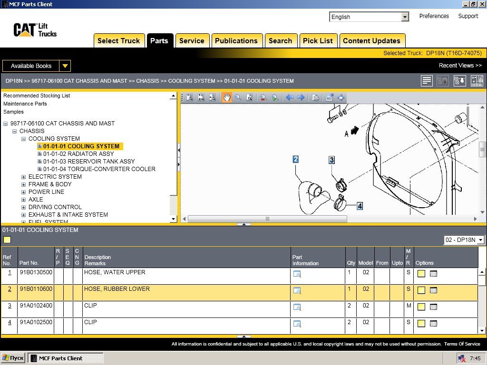The width and height of the screenshot is (487, 365).
Task: Open options table icon for 91B0130500
Action: tap(433, 273)
